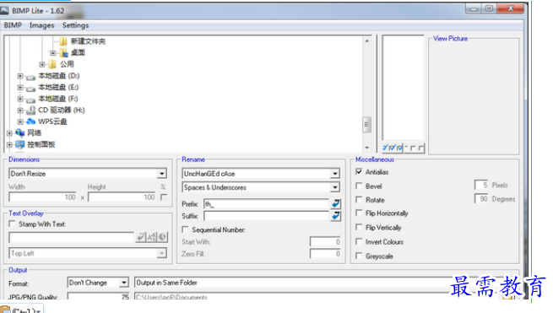Open the UncHanGEd cAse dropdown
Image resolution: width=553 pixels, height=313 pixels.
click(x=334, y=174)
